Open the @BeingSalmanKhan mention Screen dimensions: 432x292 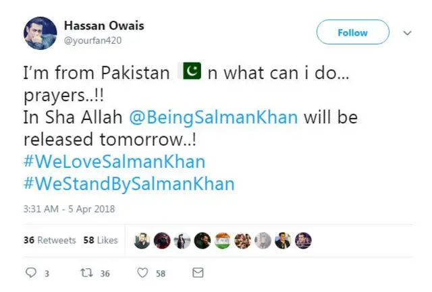(213, 117)
